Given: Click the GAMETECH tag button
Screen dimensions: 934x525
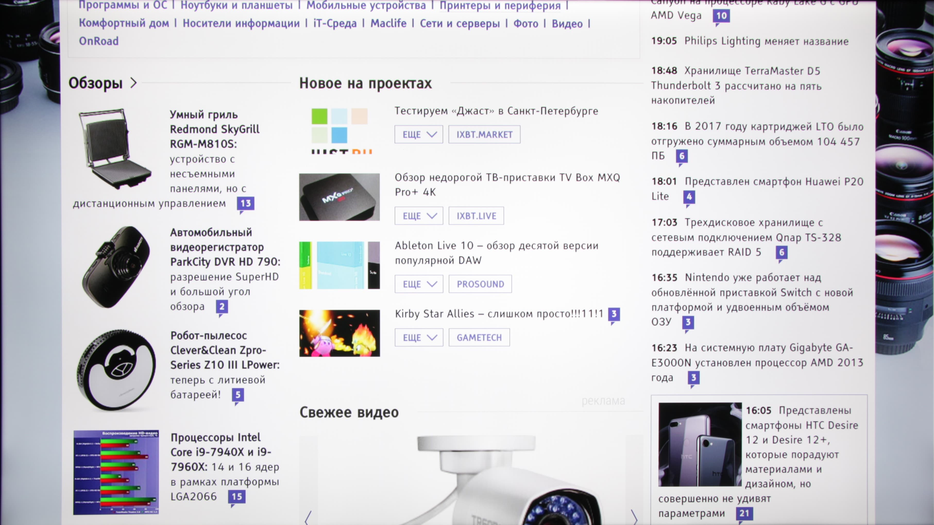Looking at the screenshot, I should click(479, 337).
